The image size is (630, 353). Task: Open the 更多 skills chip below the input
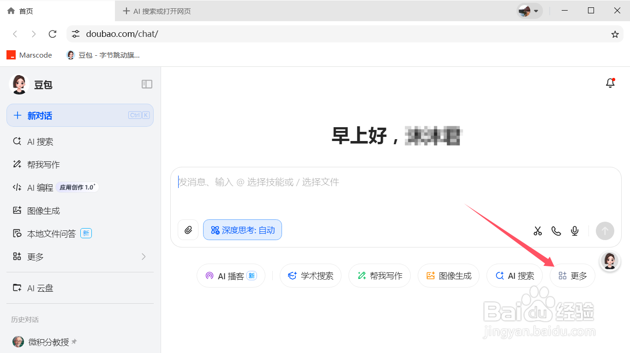572,276
